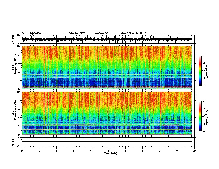Click the "-3" value on ch.1 colorbar
The image size is (219, 169).
pyautogui.click(x=204, y=56)
